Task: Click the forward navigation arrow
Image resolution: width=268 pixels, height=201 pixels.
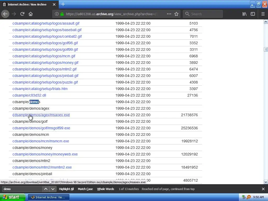Action: 14,14
